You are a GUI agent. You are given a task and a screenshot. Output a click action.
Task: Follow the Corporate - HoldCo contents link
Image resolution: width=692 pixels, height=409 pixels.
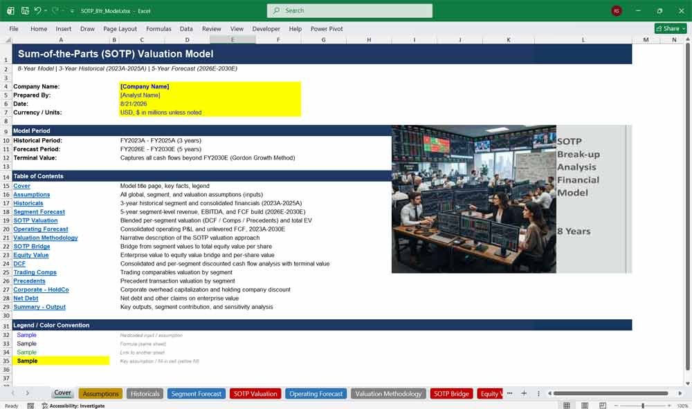(x=41, y=289)
